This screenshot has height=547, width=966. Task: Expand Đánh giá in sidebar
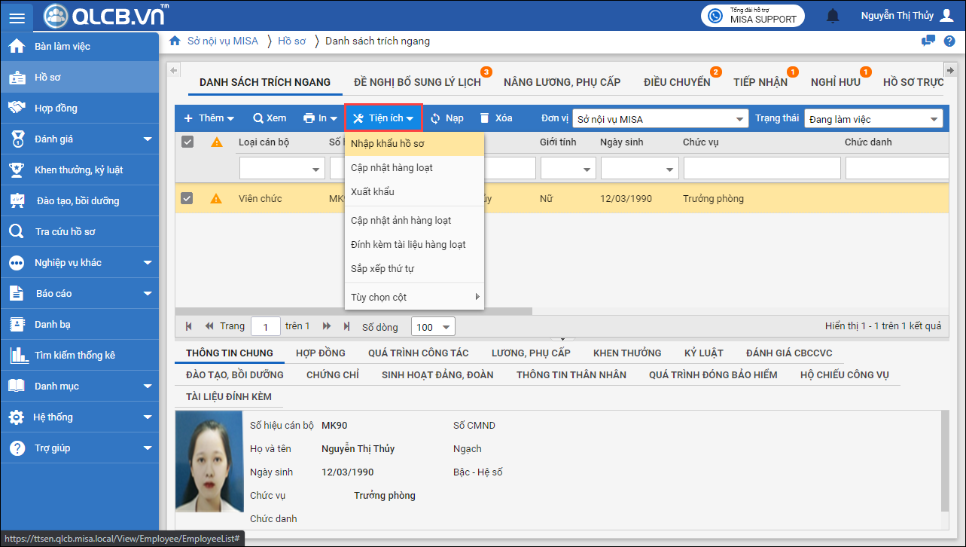coord(147,139)
